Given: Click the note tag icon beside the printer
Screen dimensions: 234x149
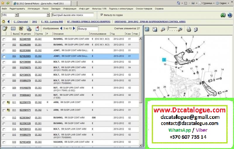Looking at the screenshot, I should [196, 29].
